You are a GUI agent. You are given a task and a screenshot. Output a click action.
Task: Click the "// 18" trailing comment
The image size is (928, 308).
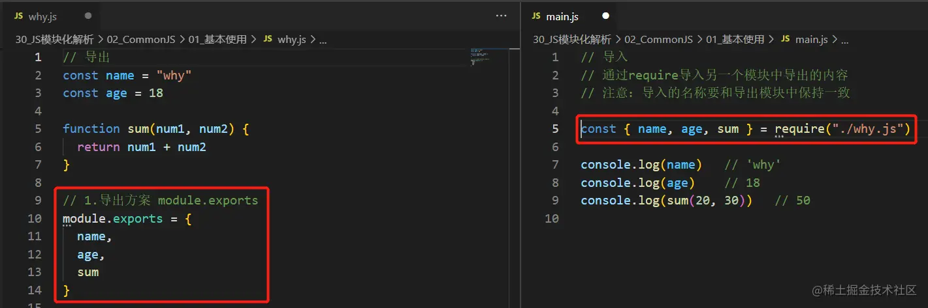point(743,183)
